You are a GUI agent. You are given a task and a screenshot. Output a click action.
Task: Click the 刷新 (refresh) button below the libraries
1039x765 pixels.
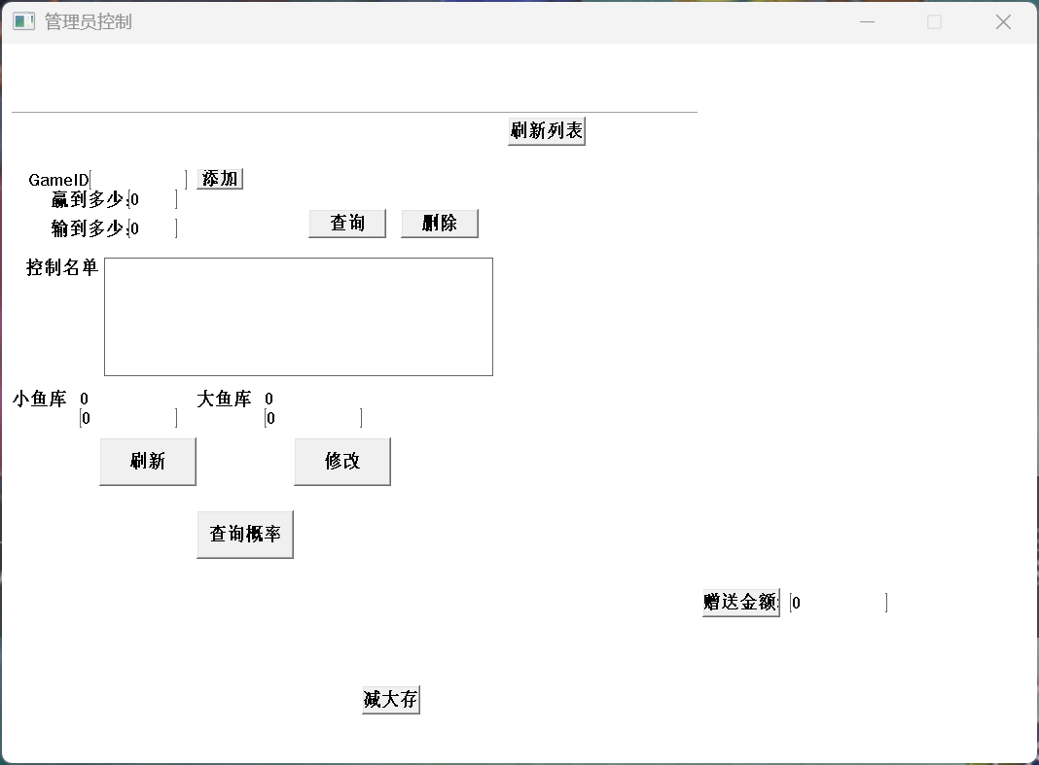pos(147,460)
